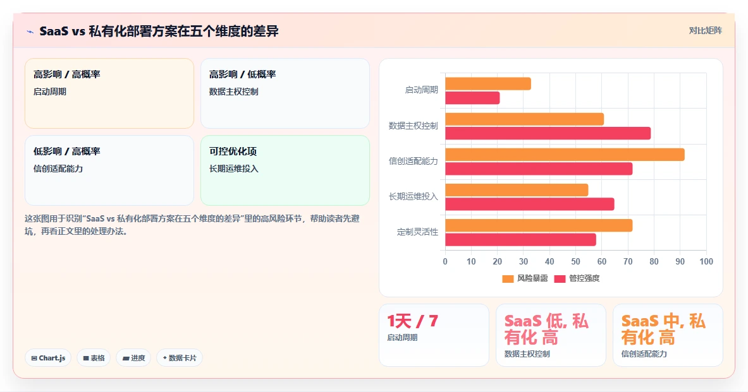Click the 50 tick on the x-axis

point(576,261)
